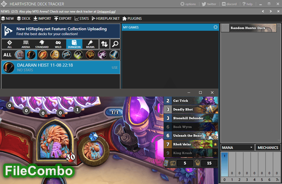Open the EXPORT menu

click(x=63, y=18)
